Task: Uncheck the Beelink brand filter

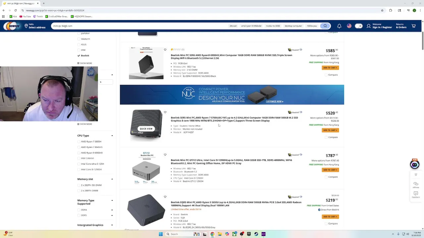Action: [x=79, y=56]
